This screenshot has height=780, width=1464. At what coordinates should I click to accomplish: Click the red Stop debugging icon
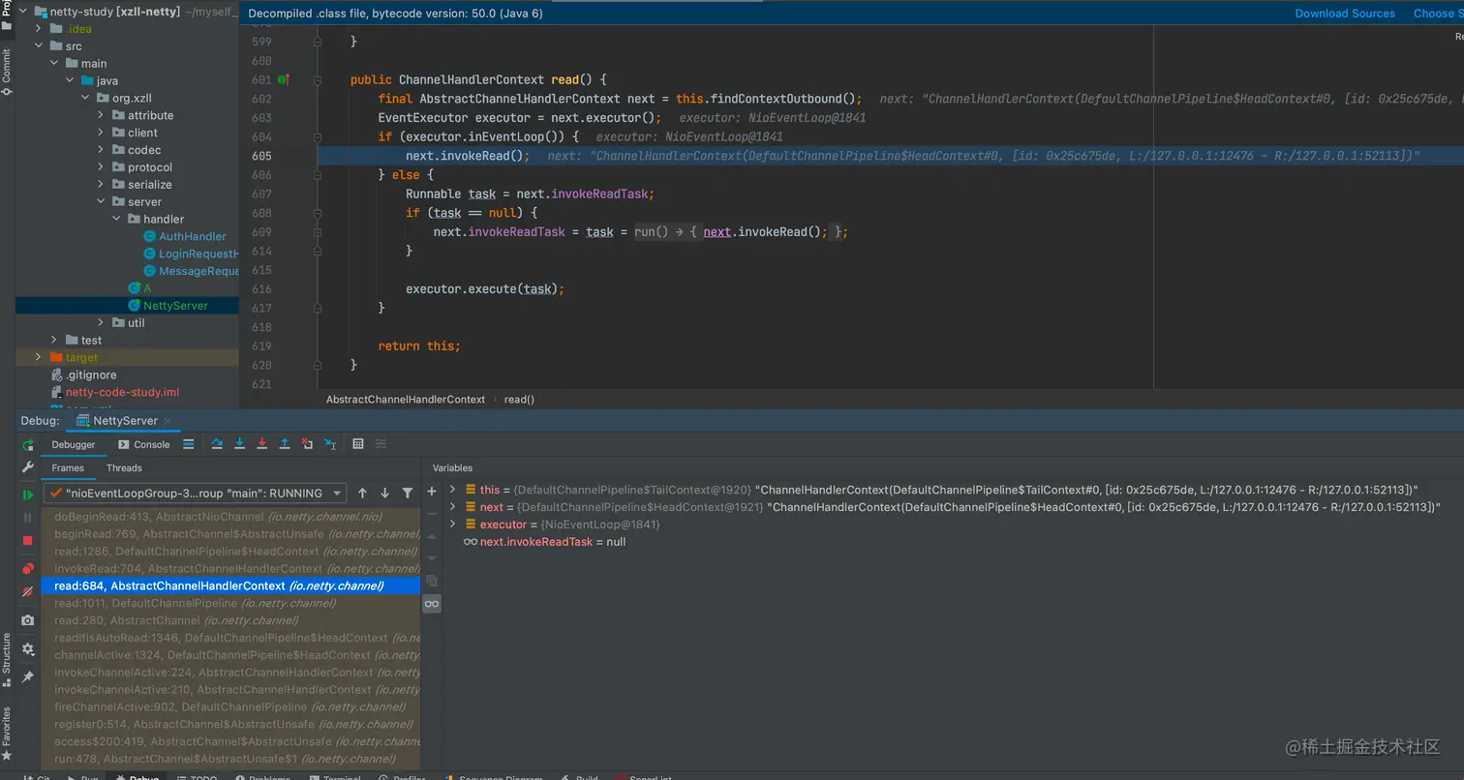click(x=28, y=540)
